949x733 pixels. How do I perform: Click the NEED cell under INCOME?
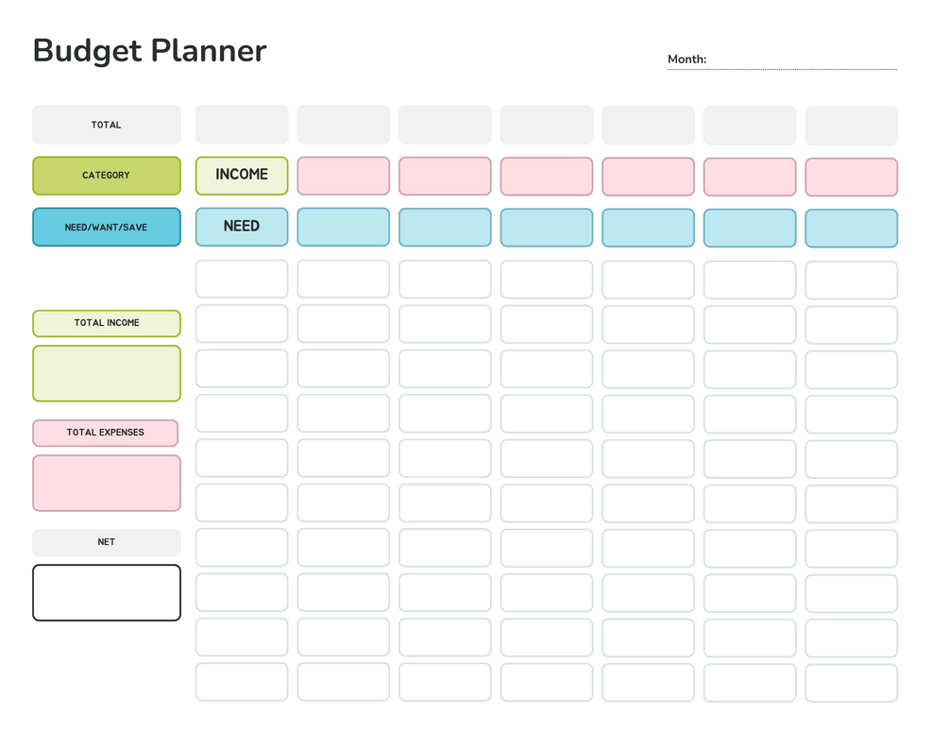(242, 227)
